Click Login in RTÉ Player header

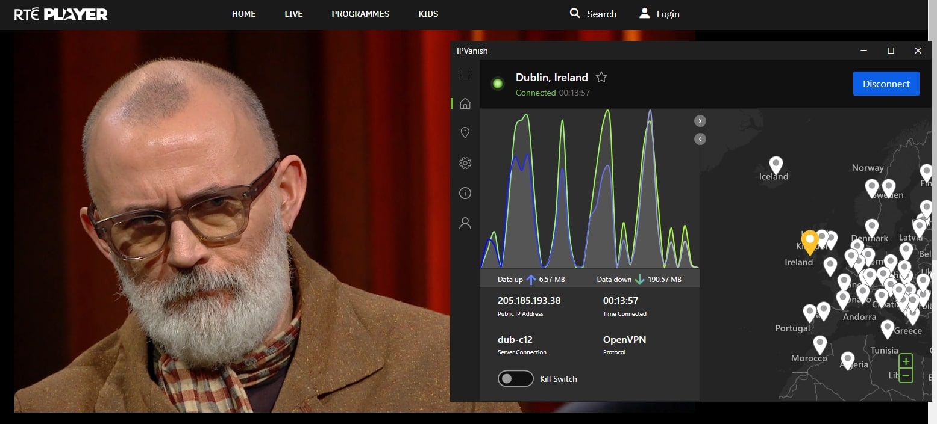pyautogui.click(x=659, y=14)
